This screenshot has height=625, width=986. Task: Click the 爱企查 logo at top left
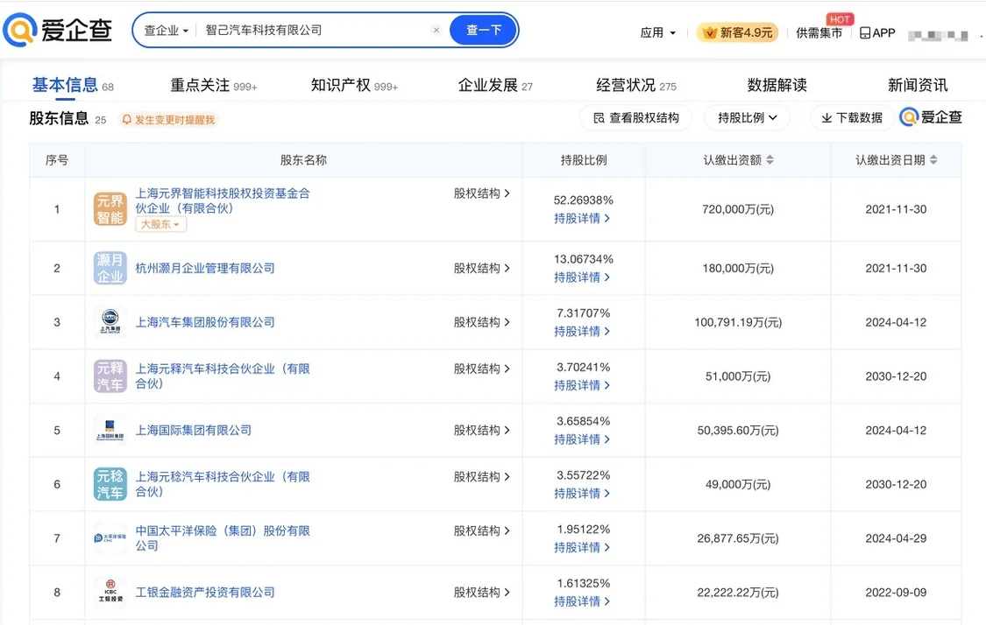click(x=58, y=30)
